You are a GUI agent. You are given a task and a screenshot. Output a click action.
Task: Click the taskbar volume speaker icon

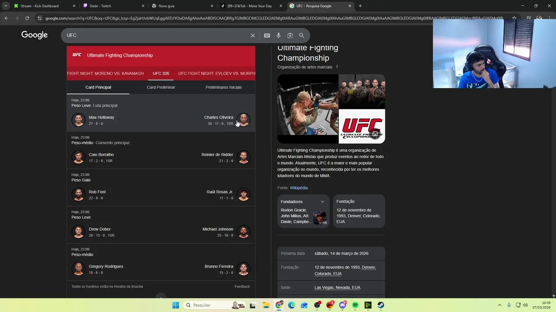pos(525,305)
